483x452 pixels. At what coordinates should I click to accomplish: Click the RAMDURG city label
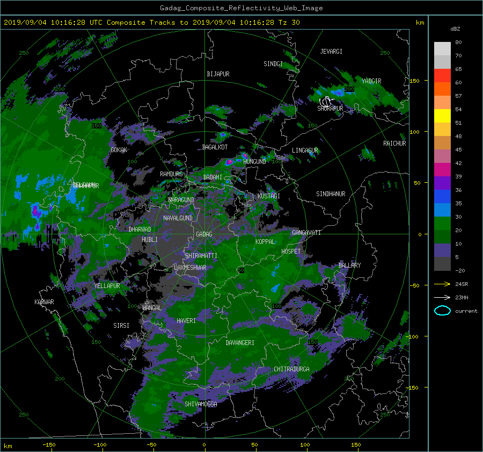171,174
